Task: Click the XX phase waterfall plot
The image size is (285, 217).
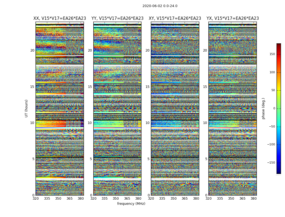Action: click(x=60, y=108)
